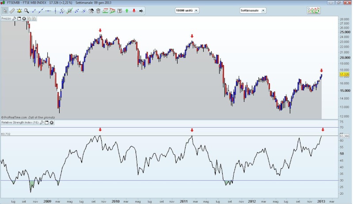The image size is (353, 204).
Task: Open the hammer and wrench object settings
Action: click(x=91, y=11)
